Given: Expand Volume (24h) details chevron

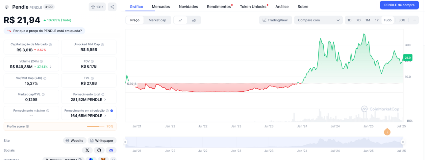Looking at the screenshot, I should point(51,67).
